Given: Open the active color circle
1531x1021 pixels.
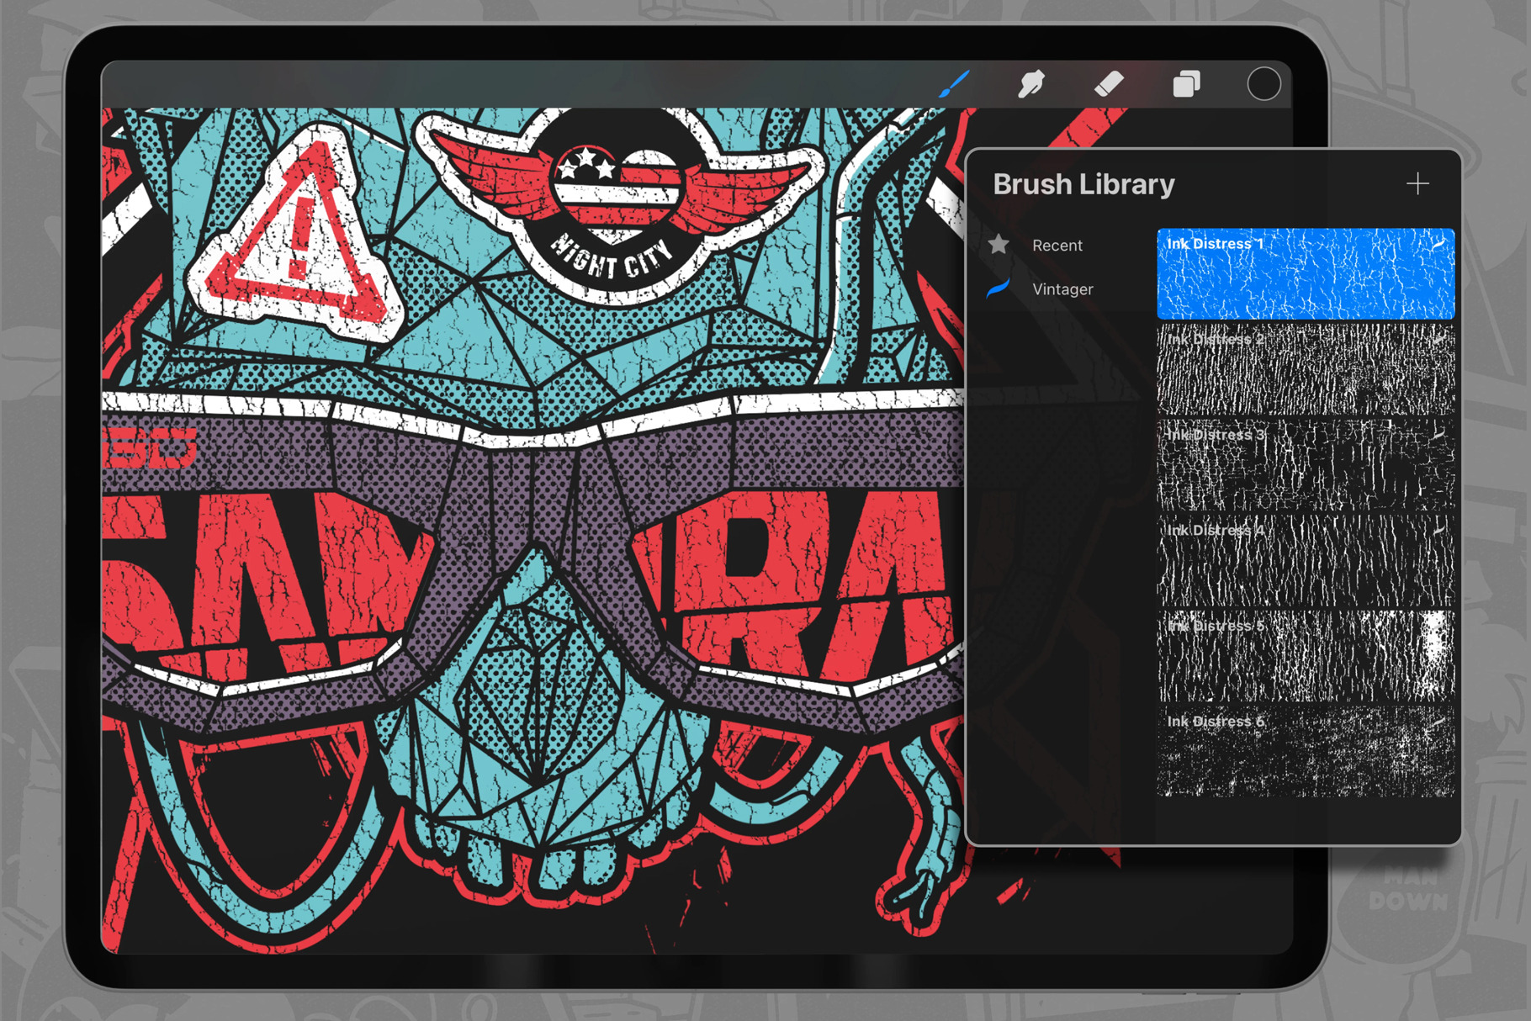Looking at the screenshot, I should (x=1263, y=84).
